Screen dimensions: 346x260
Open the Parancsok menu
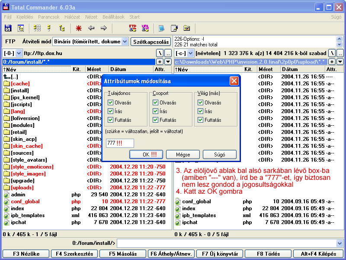[49, 17]
